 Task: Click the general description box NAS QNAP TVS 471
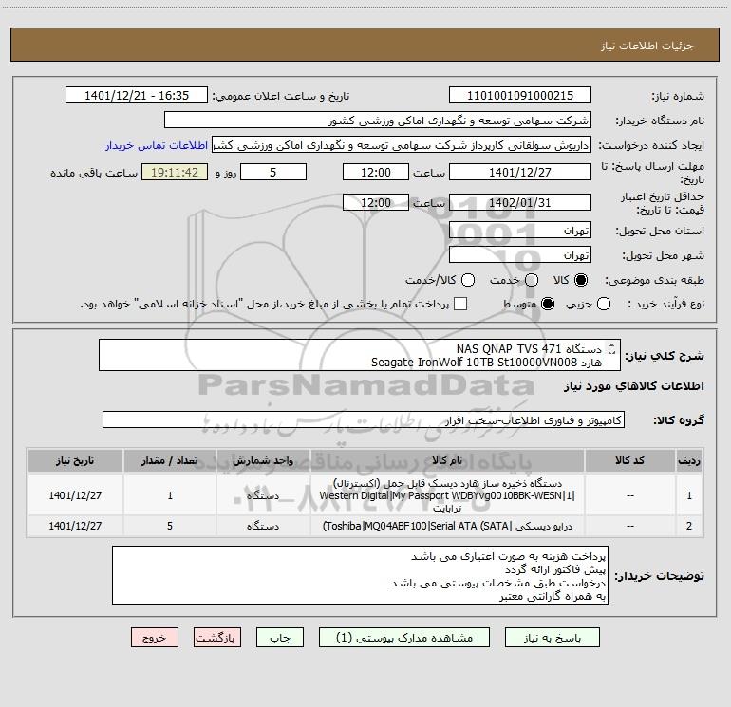point(360,355)
